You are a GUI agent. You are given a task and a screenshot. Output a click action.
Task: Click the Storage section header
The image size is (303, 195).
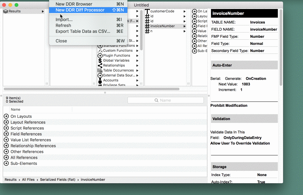pyautogui.click(x=244, y=167)
